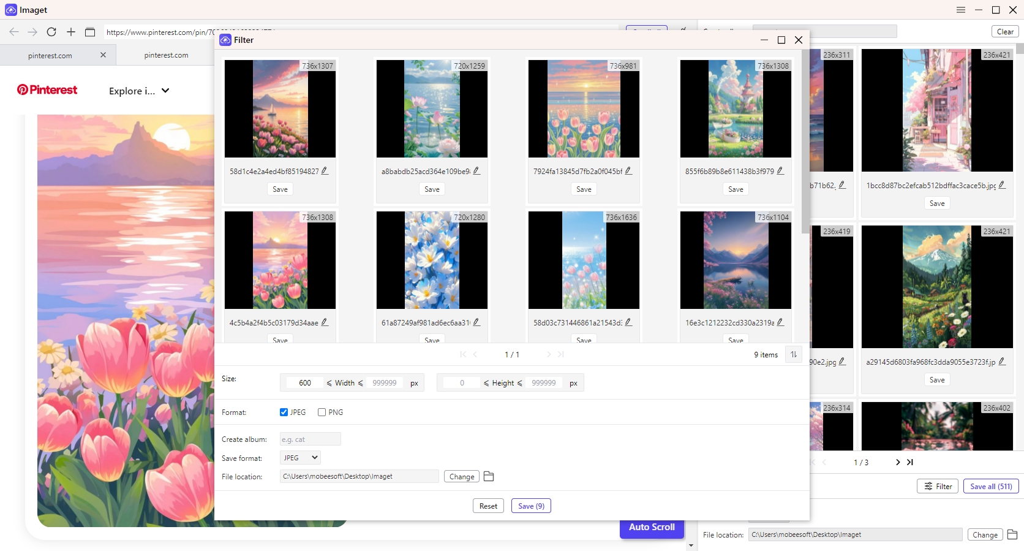
Task: Save the 736x981 tulip sea image
Action: point(584,189)
